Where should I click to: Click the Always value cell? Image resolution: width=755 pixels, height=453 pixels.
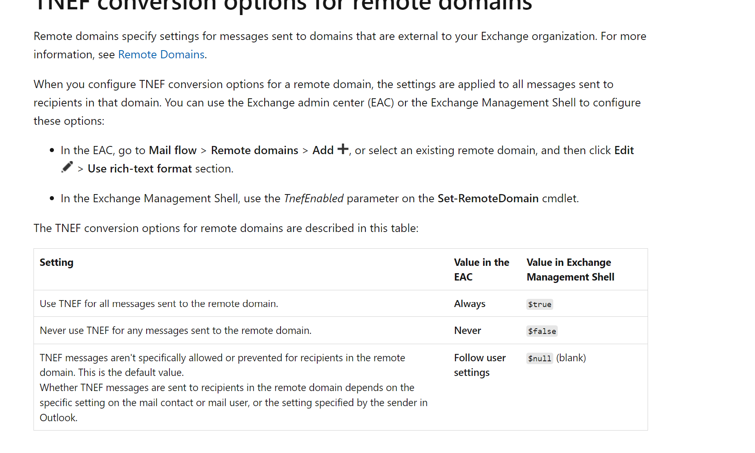pos(470,304)
